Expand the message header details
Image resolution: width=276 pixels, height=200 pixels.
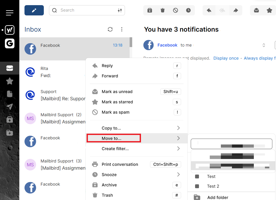tap(264, 45)
